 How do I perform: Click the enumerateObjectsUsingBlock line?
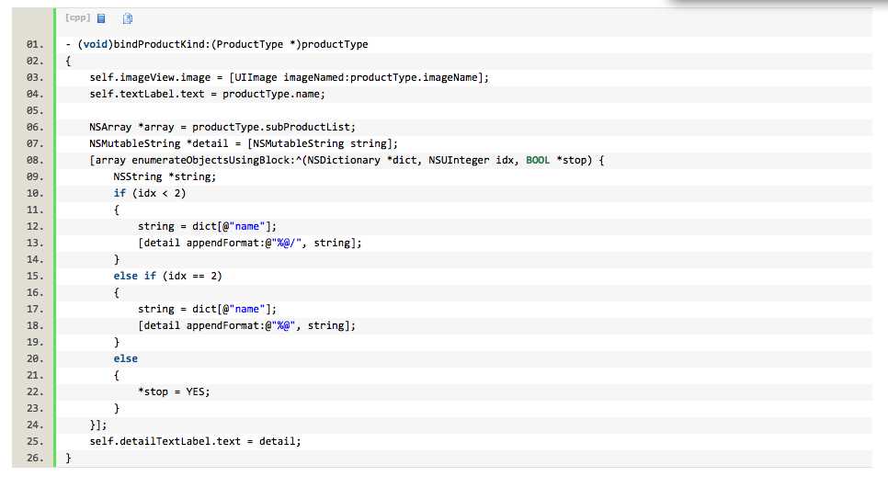pos(347,160)
